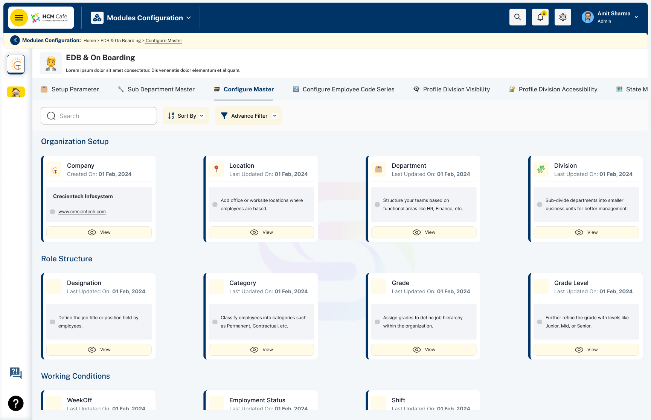The height and width of the screenshot is (420, 651).
Task: Click the Crecientech Infosystem company name
Action: 83,196
